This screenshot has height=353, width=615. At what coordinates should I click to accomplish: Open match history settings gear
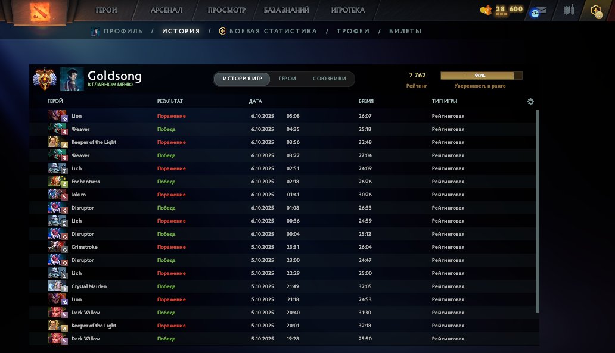pos(530,102)
